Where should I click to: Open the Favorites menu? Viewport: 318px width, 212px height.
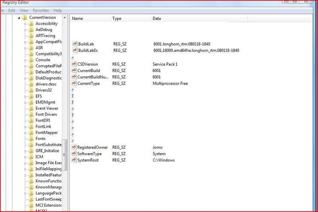coord(41,10)
